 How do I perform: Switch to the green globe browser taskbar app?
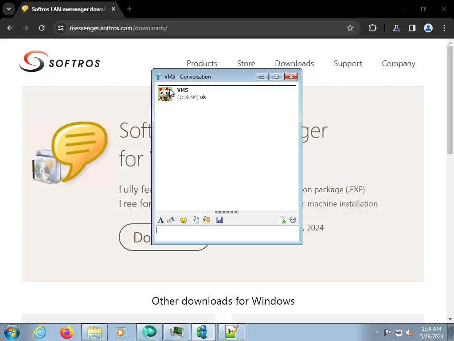(149, 332)
